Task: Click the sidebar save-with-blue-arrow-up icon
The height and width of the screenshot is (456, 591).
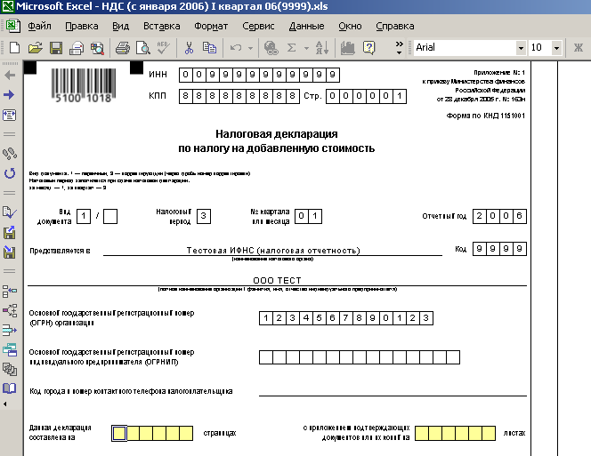Action: 10,232
